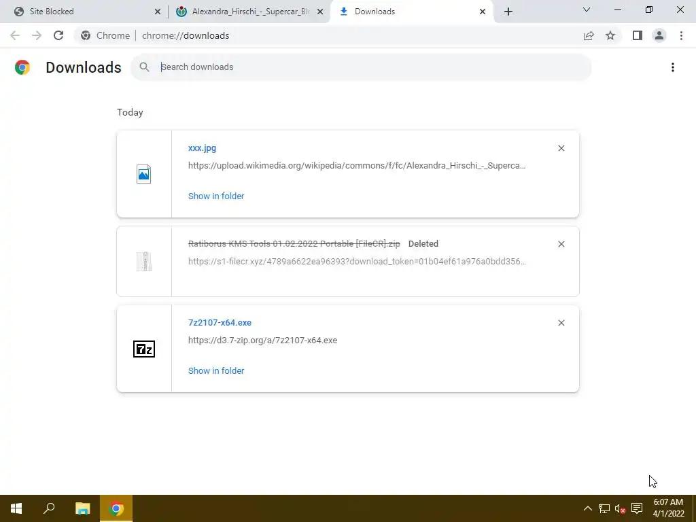Open Chrome's three-dot main menu
The image size is (696, 522).
click(x=681, y=35)
